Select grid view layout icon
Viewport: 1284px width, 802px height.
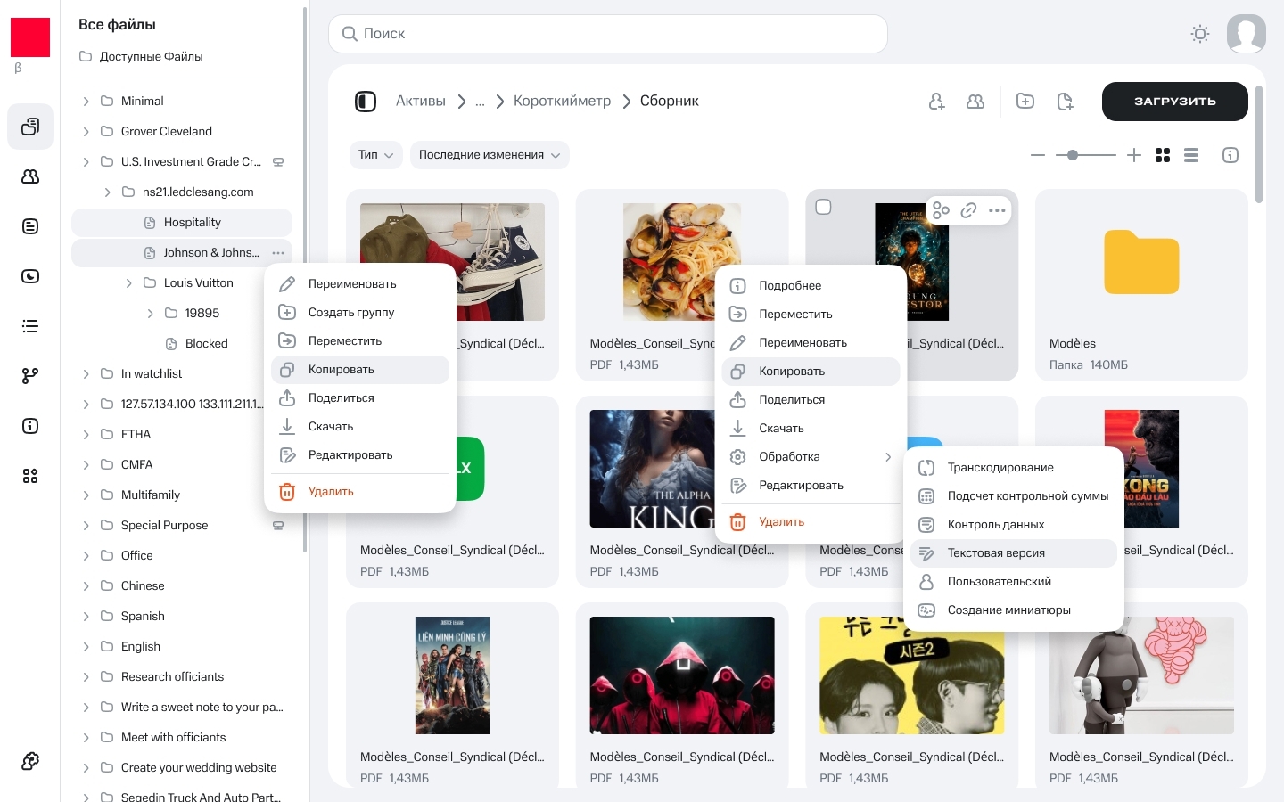(x=1163, y=155)
